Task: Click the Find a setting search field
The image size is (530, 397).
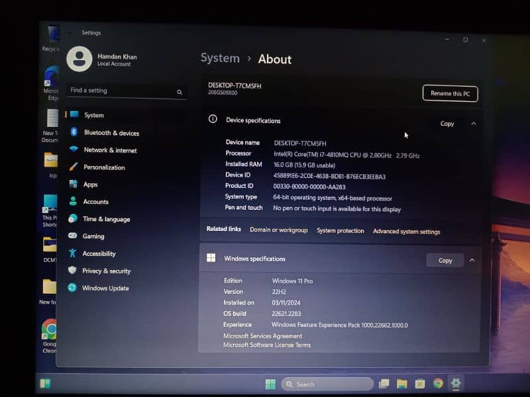Action: 127,91
